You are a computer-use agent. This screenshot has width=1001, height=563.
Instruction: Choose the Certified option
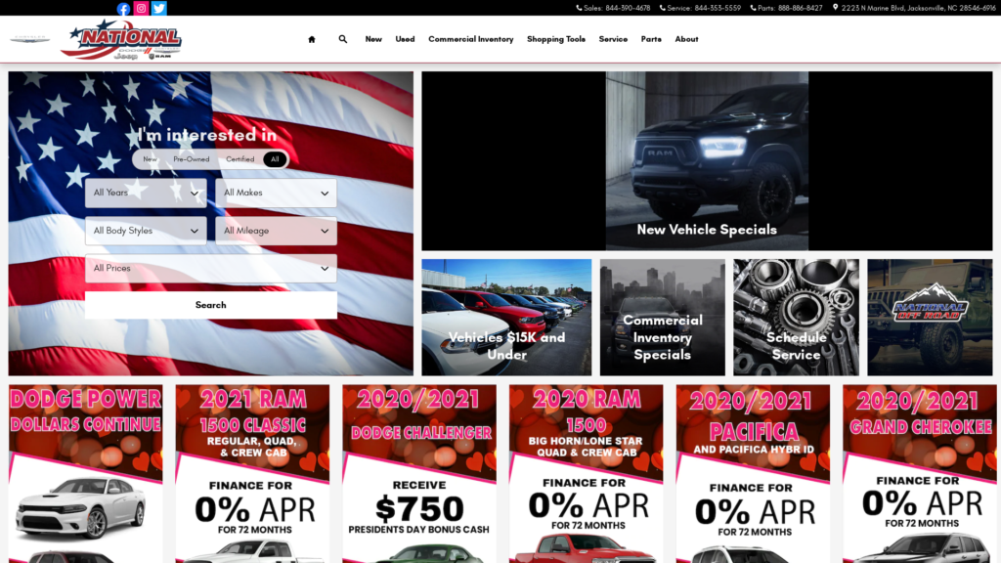coord(240,159)
